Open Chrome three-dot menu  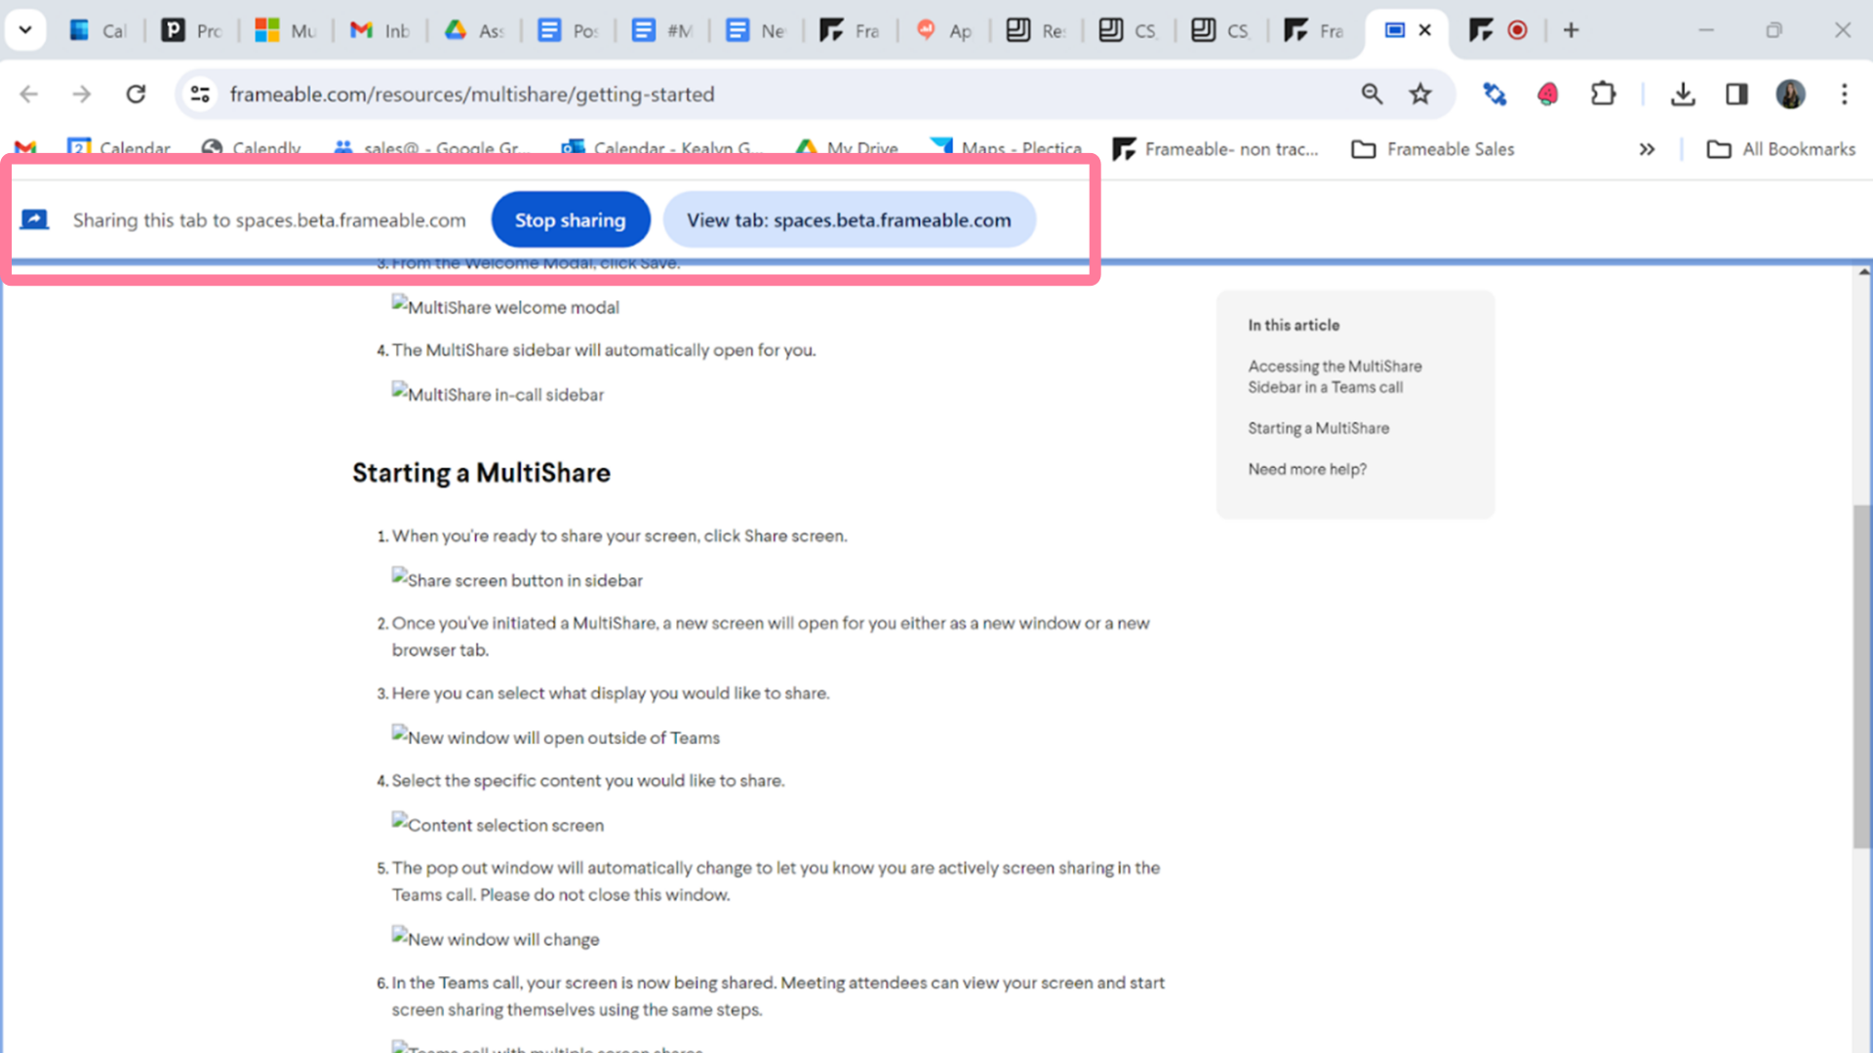click(x=1844, y=94)
